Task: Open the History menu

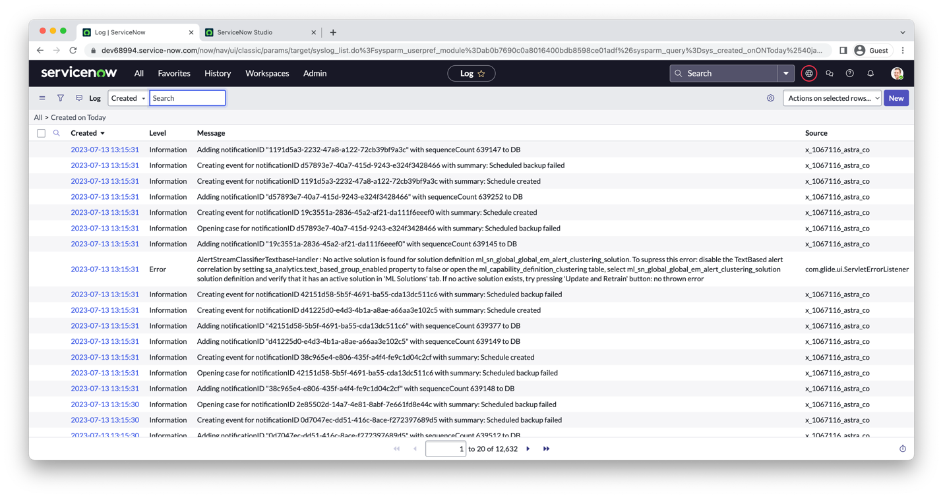Action: click(x=218, y=73)
